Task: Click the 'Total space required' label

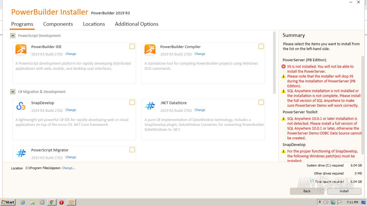Action: (329, 182)
